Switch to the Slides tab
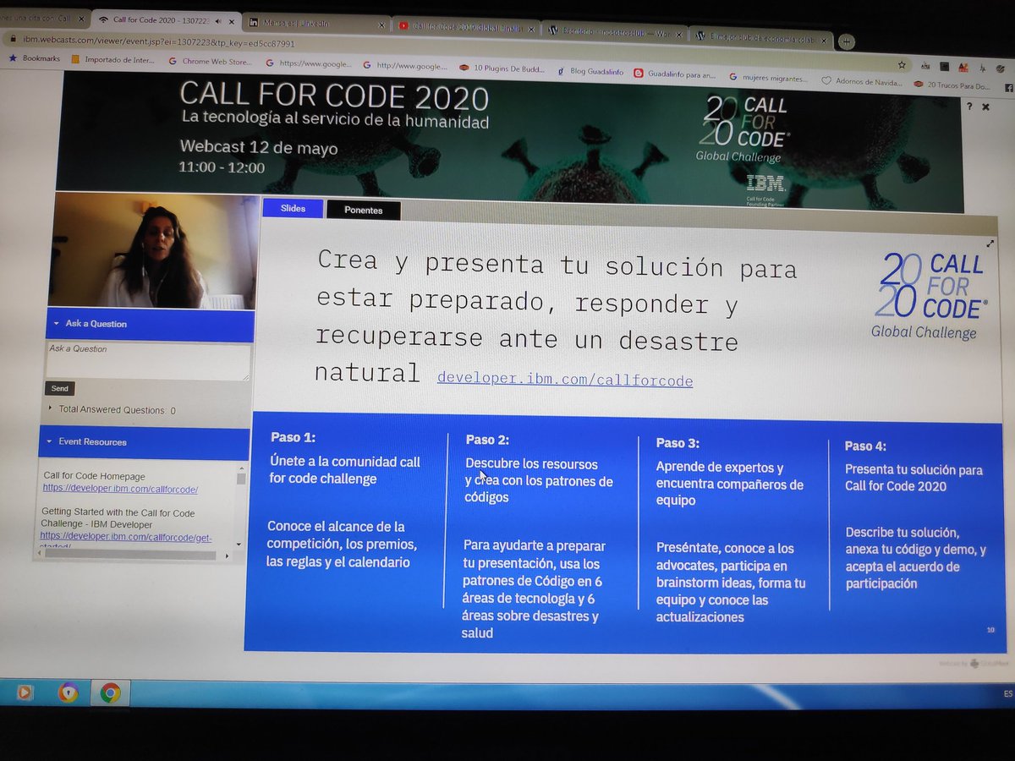 (x=292, y=208)
